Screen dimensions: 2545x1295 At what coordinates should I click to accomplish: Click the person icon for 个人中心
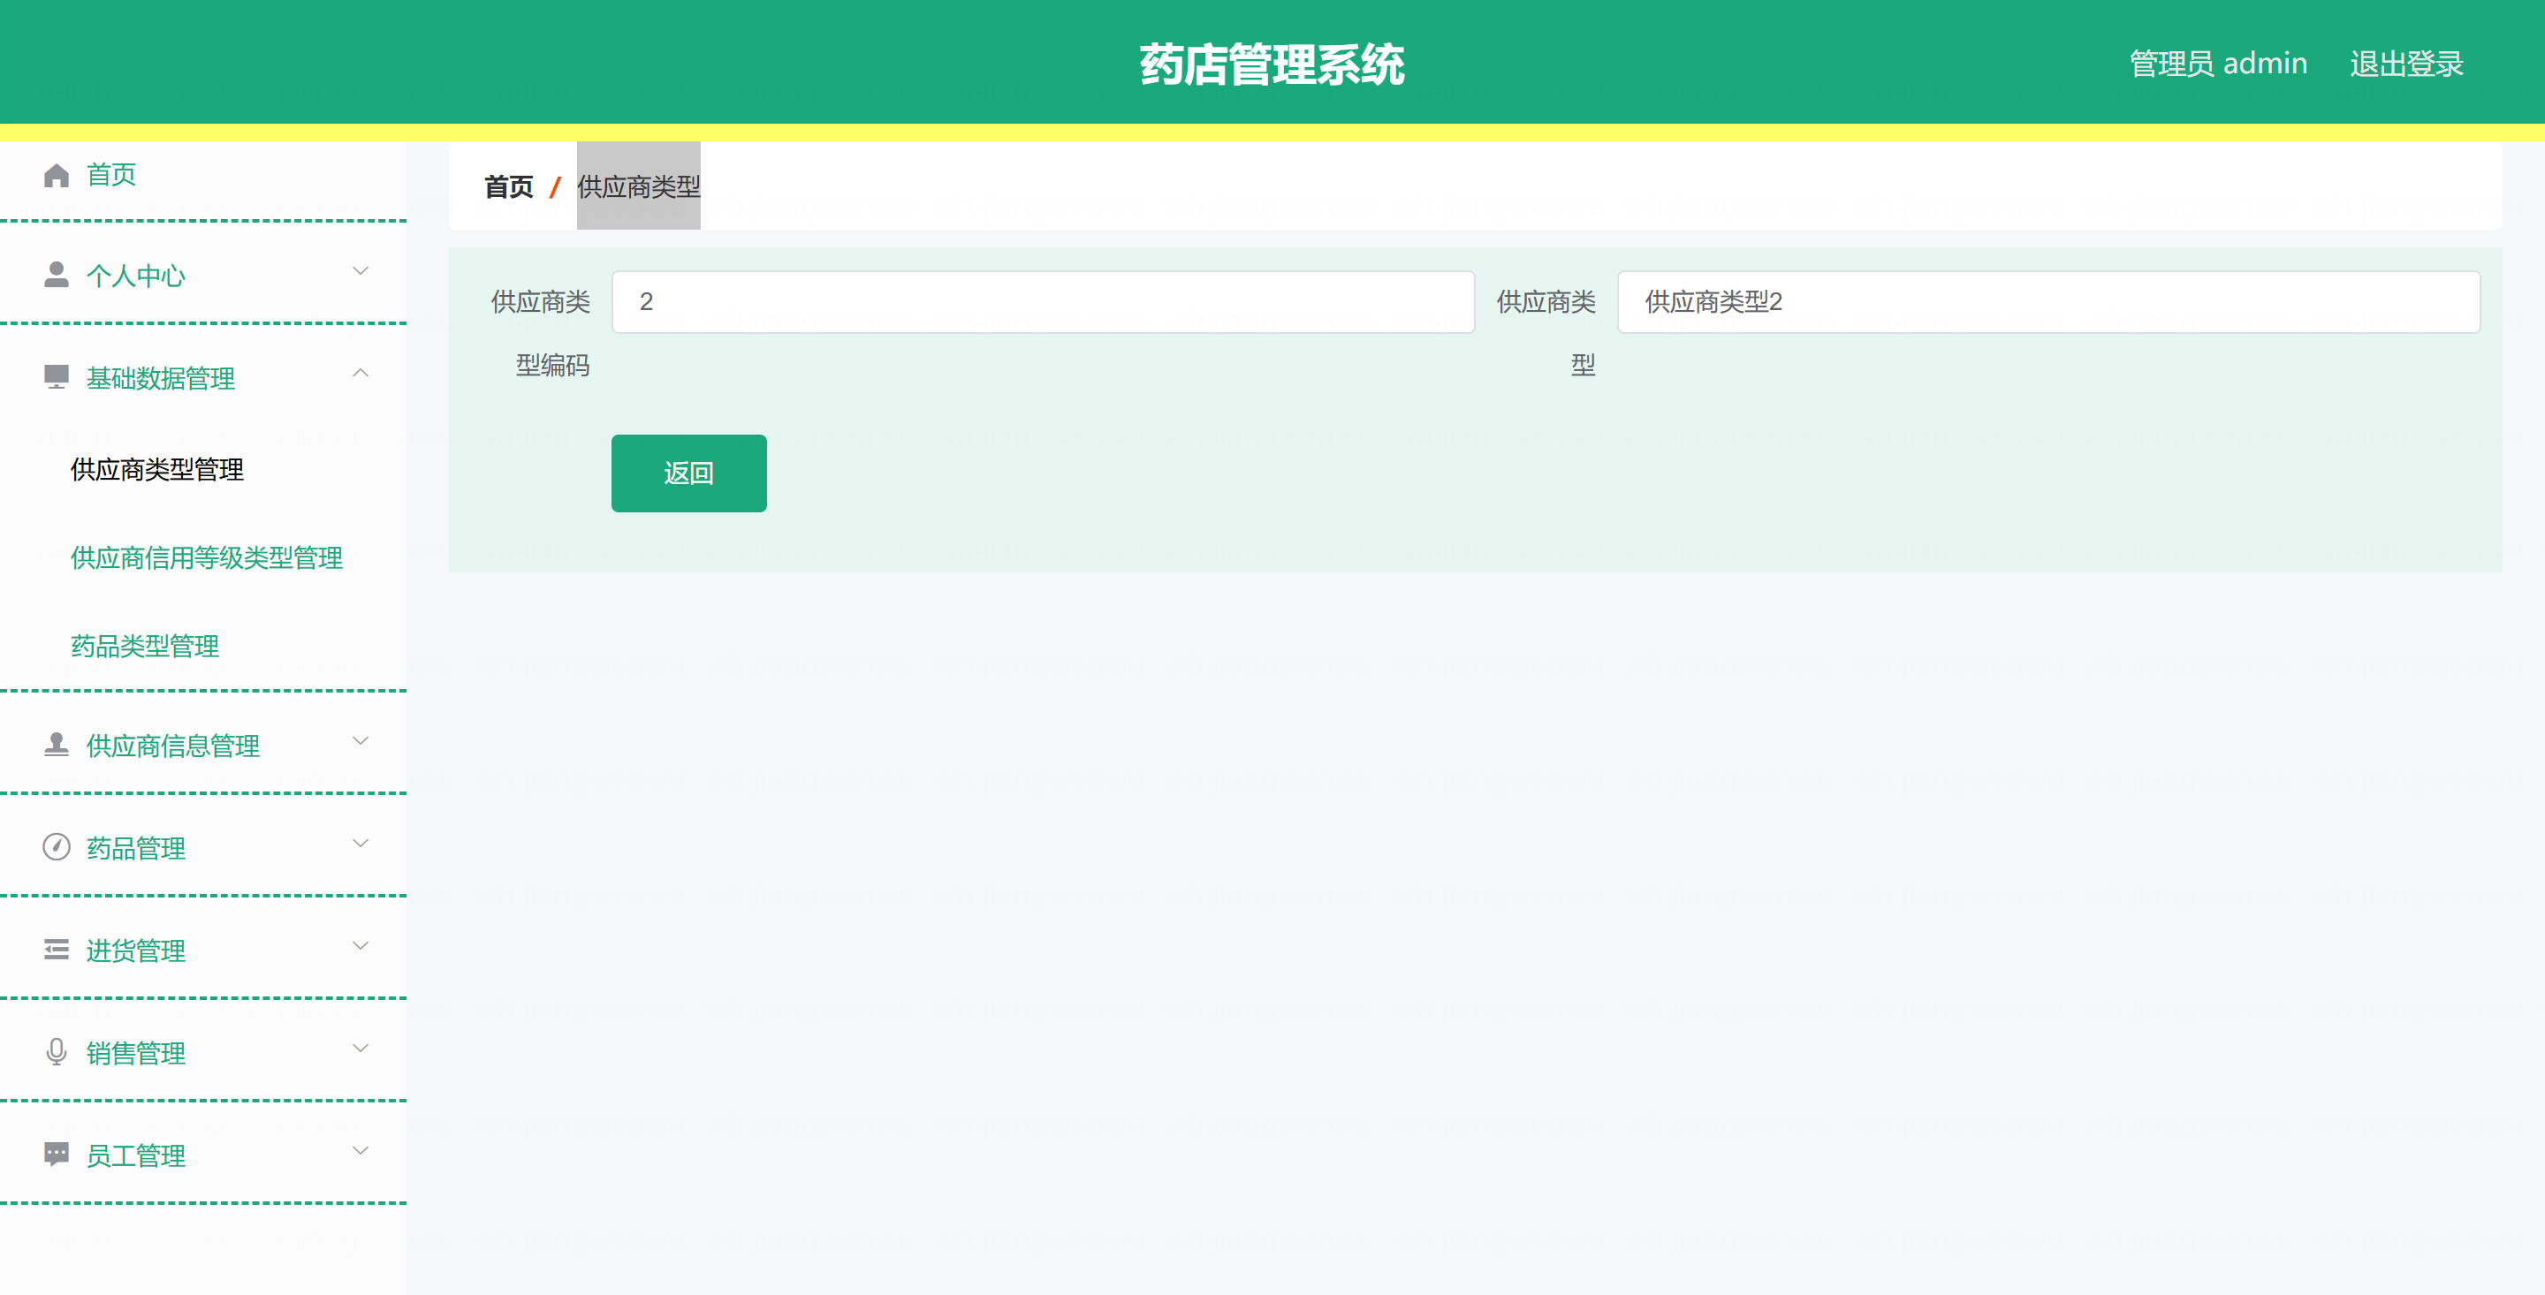(57, 275)
